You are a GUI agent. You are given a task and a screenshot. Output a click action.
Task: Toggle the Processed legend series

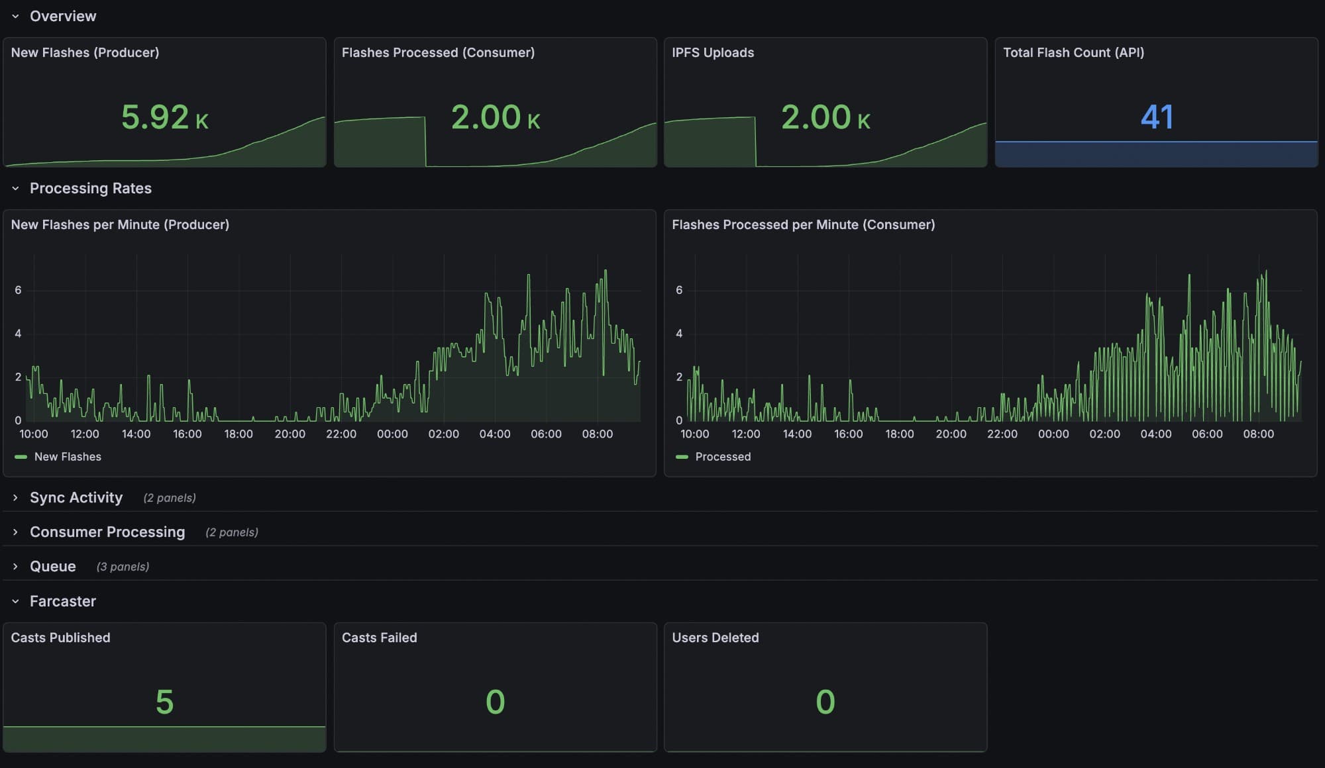(x=723, y=457)
